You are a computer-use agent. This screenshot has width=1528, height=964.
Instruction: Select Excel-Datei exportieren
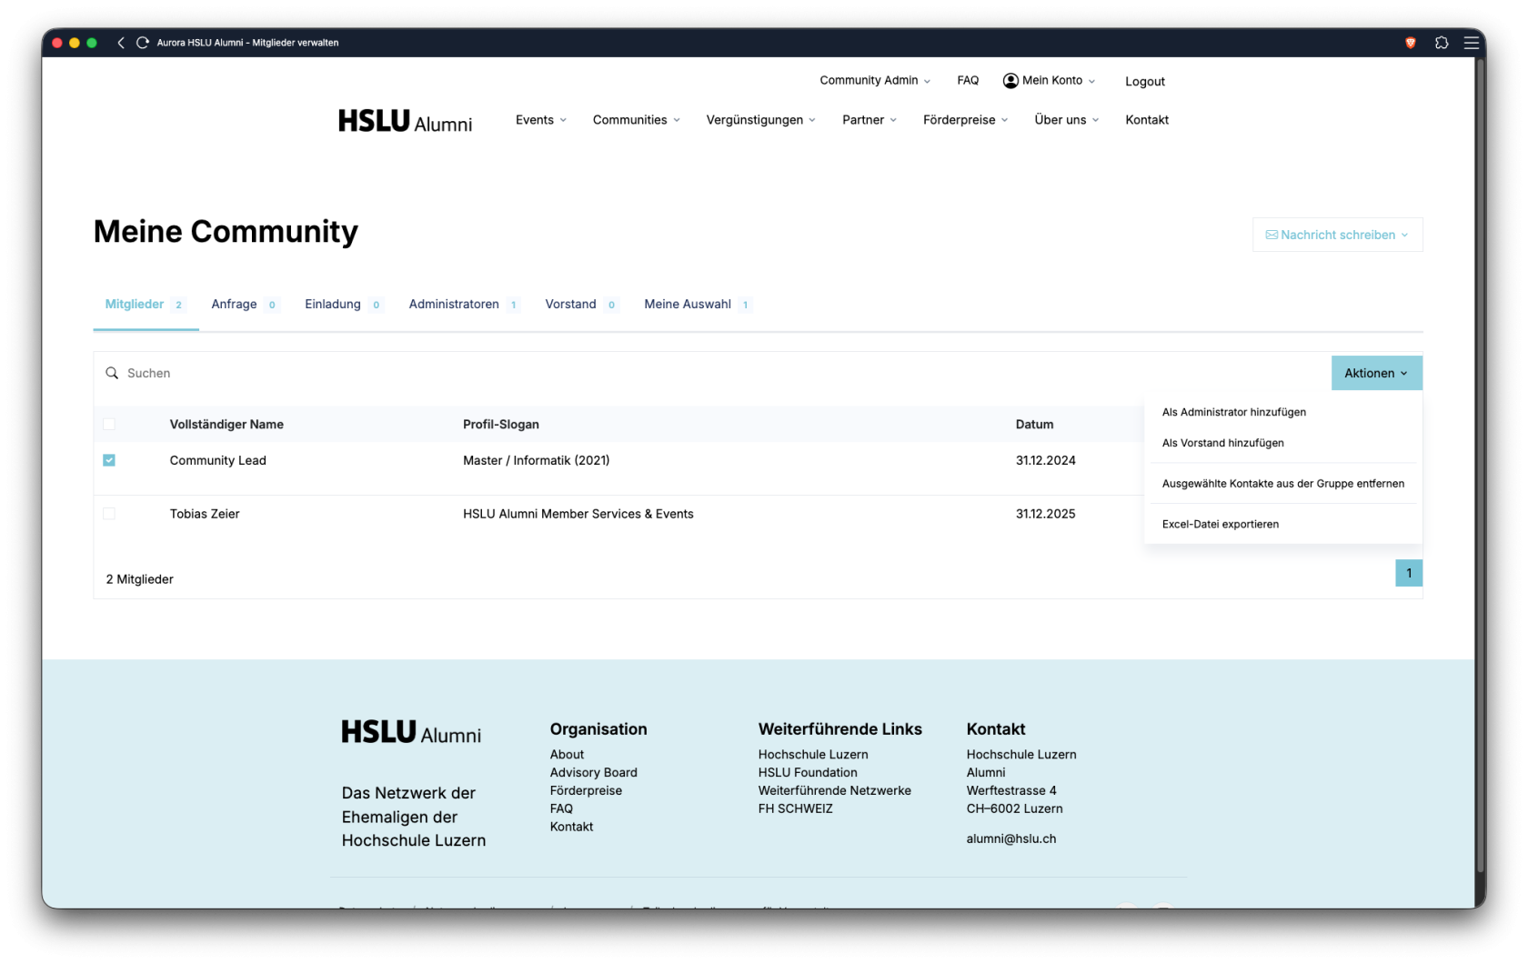(x=1221, y=524)
